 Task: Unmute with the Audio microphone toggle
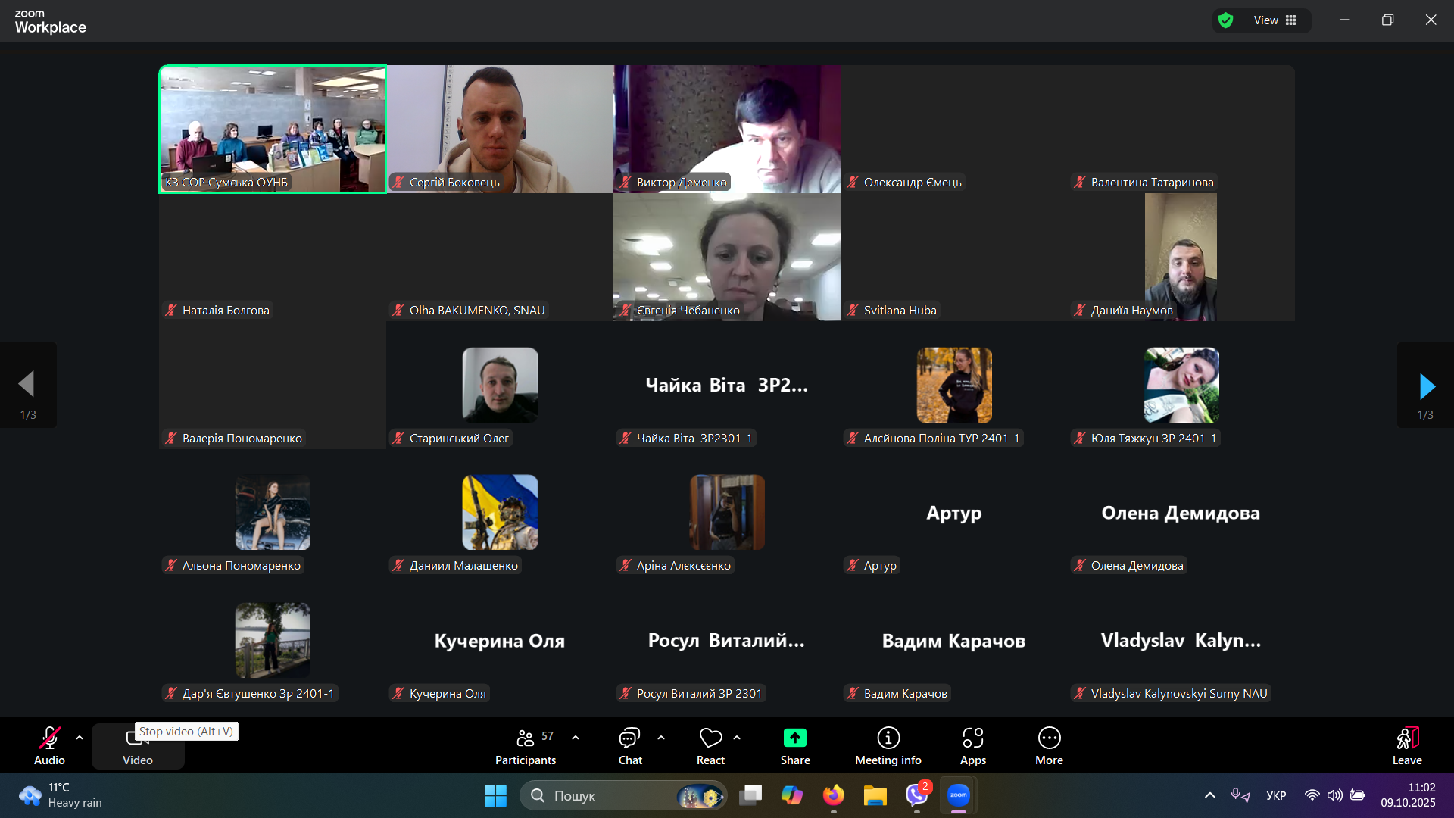point(49,738)
